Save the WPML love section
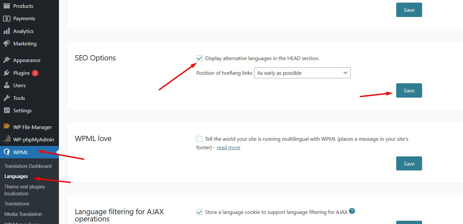Viewport: 463px width, 224px height. [409, 164]
